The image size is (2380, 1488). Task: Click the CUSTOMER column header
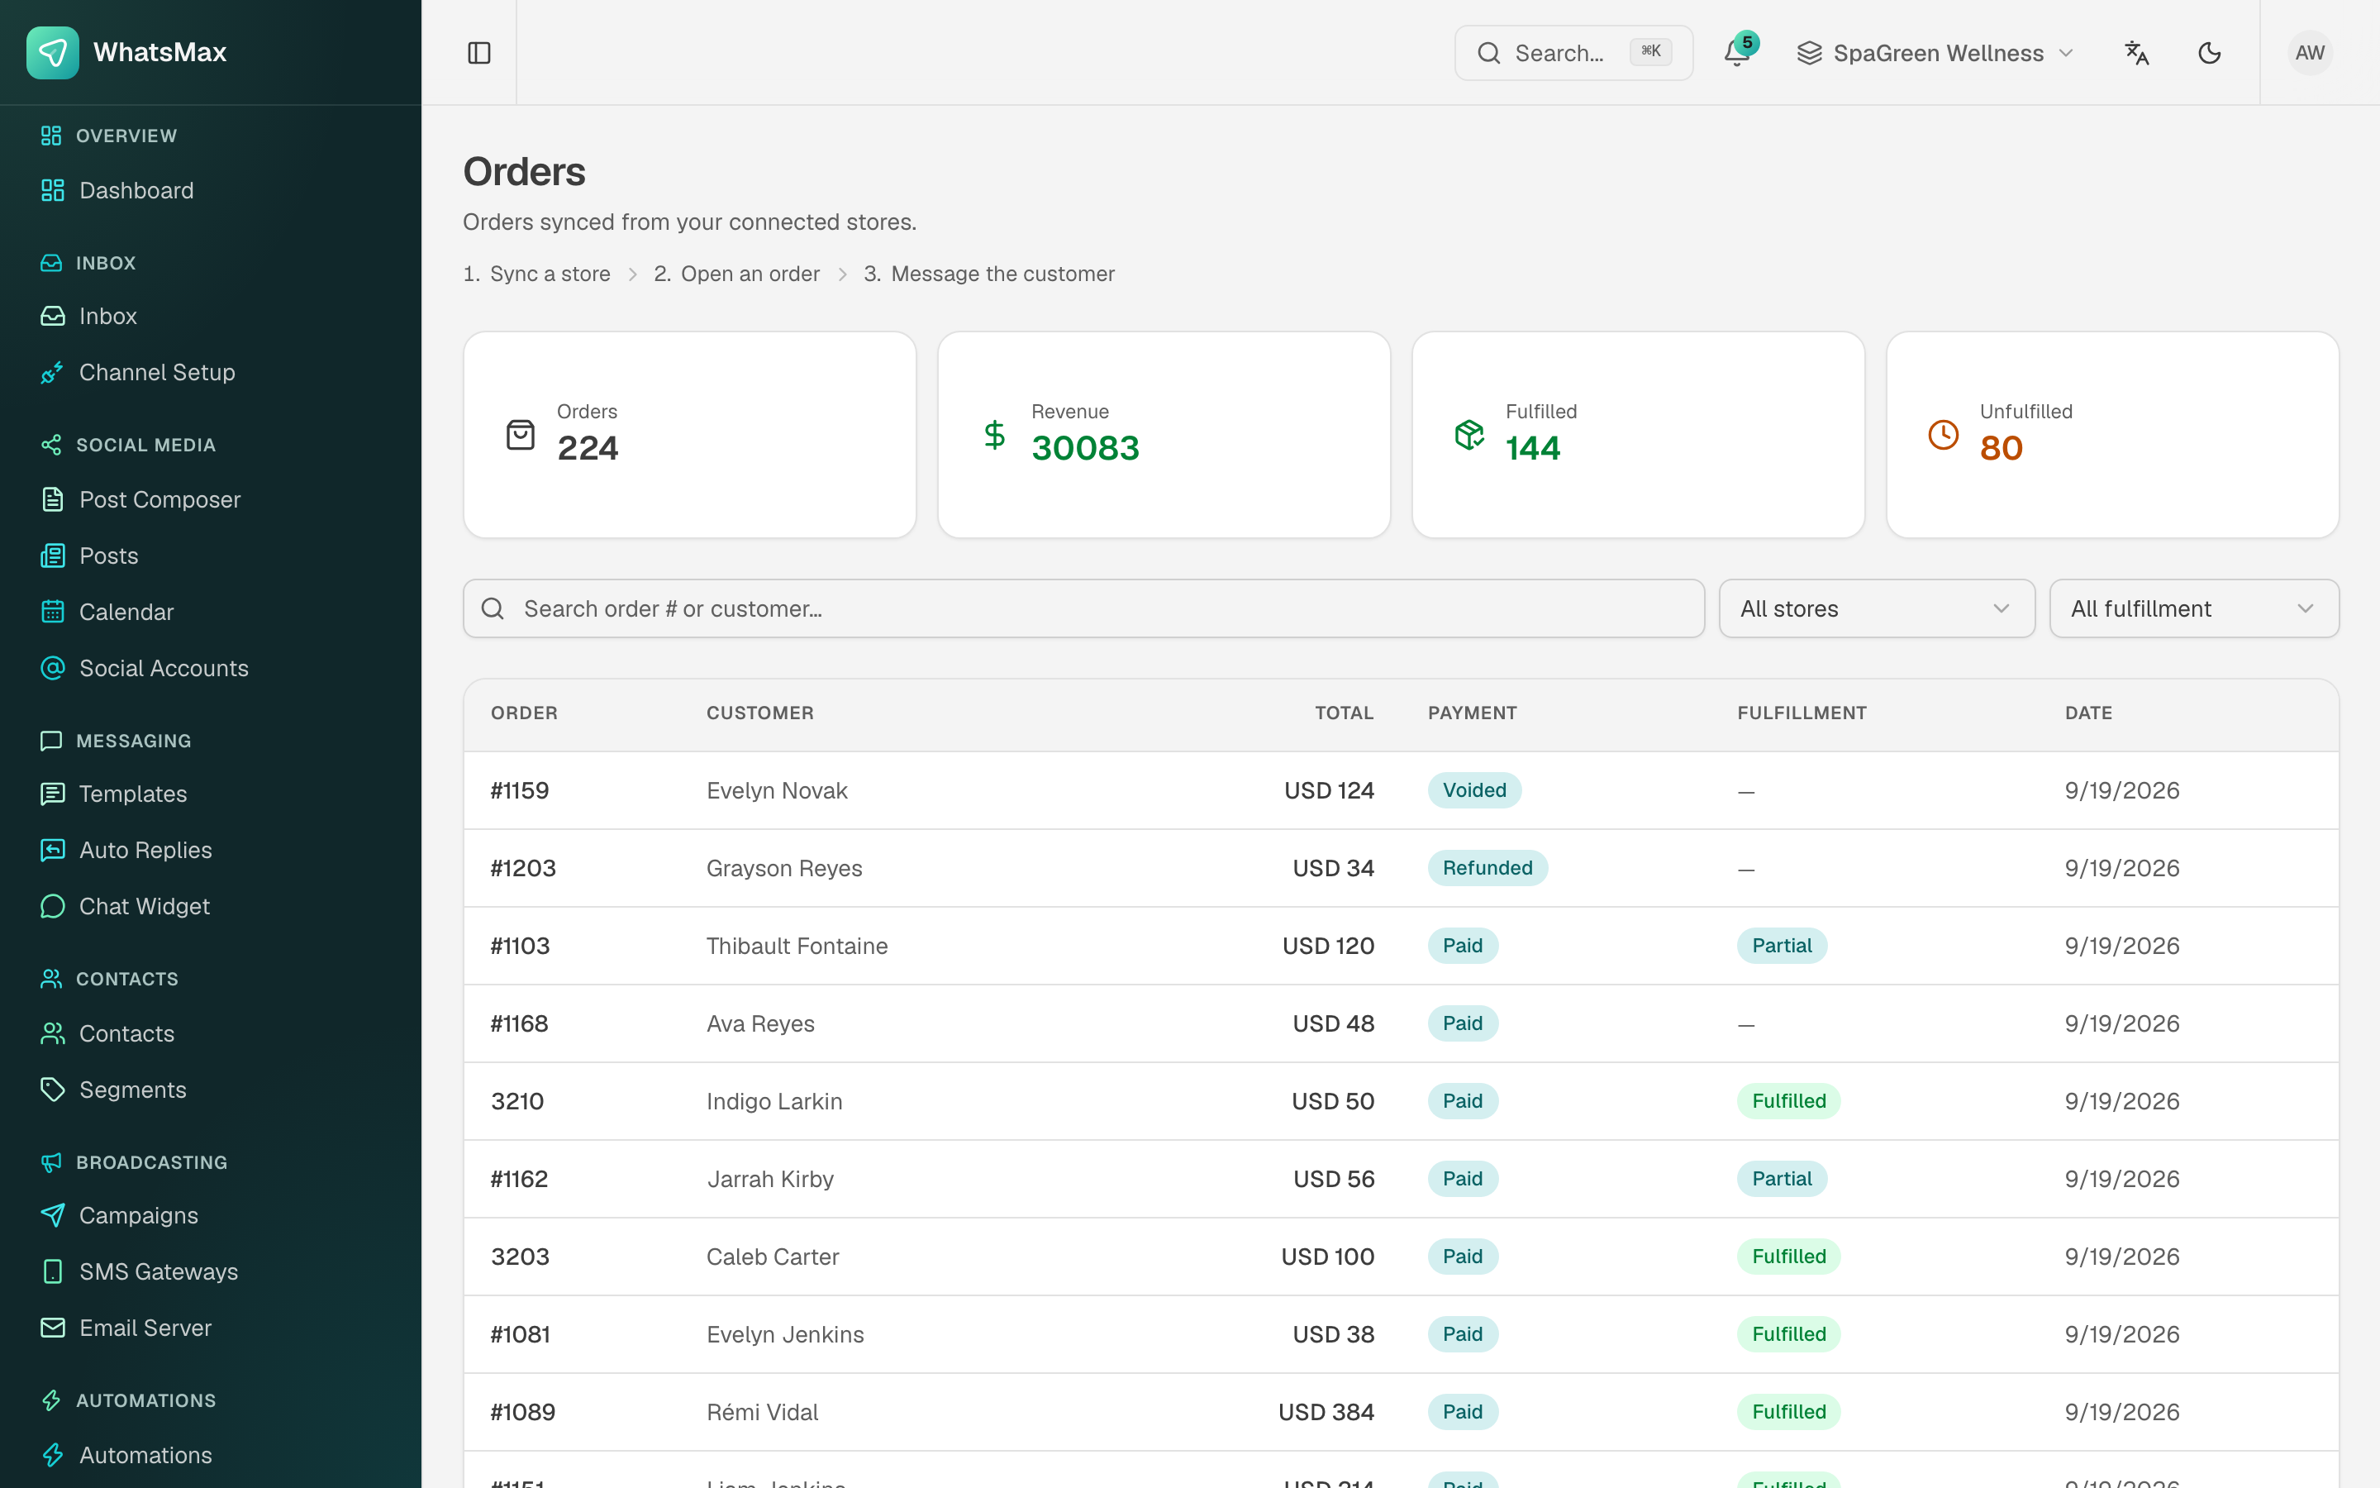coord(759,713)
